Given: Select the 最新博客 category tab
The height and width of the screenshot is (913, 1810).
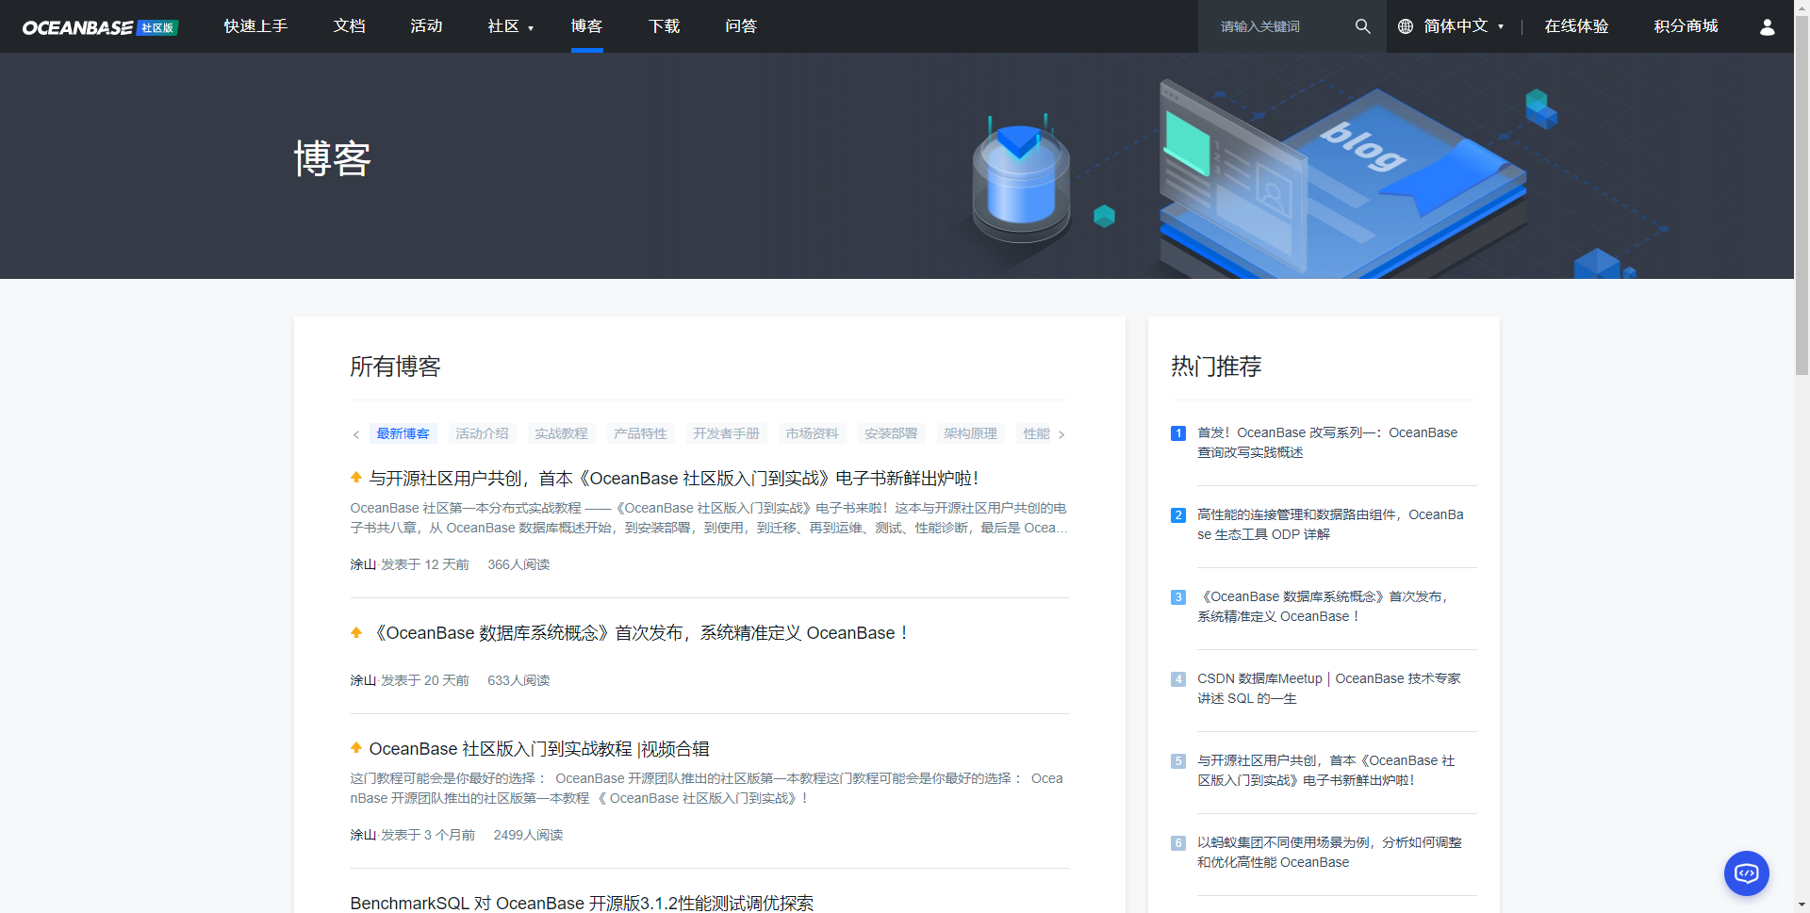Looking at the screenshot, I should tap(403, 433).
